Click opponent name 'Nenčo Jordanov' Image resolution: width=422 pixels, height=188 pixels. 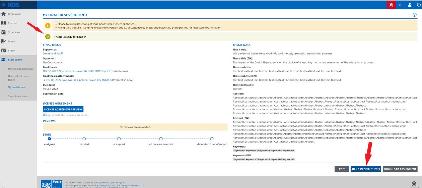53,62
